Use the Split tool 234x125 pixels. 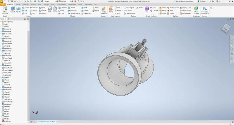coord(84,8)
